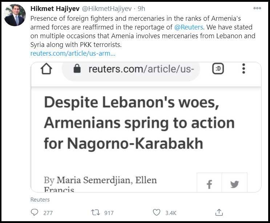Click the reply speech bubble icon
The width and height of the screenshot is (270, 223).
35,212
